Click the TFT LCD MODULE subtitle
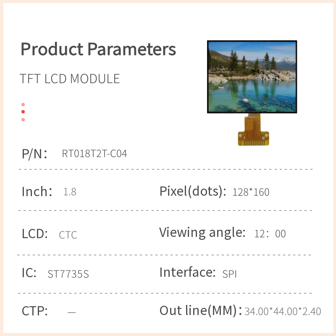The width and height of the screenshot is (336, 336). 70,79
